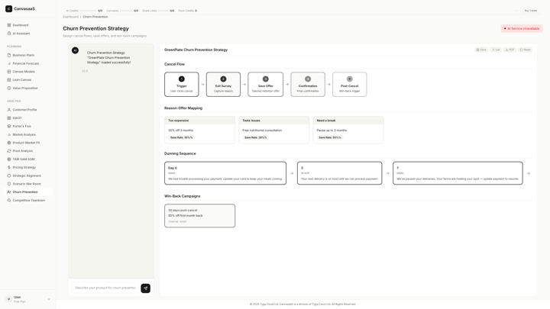
Task: Select the Exit Survey step card
Action: point(223,85)
